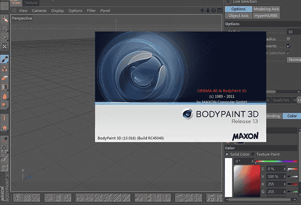Select the Magic Wand tool

tap(5, 37)
